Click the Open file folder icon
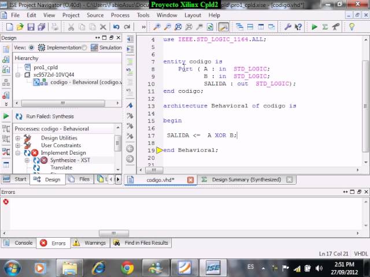370x277 pixels. point(20,27)
